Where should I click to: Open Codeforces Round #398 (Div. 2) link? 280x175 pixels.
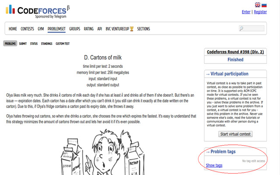click(x=235, y=52)
